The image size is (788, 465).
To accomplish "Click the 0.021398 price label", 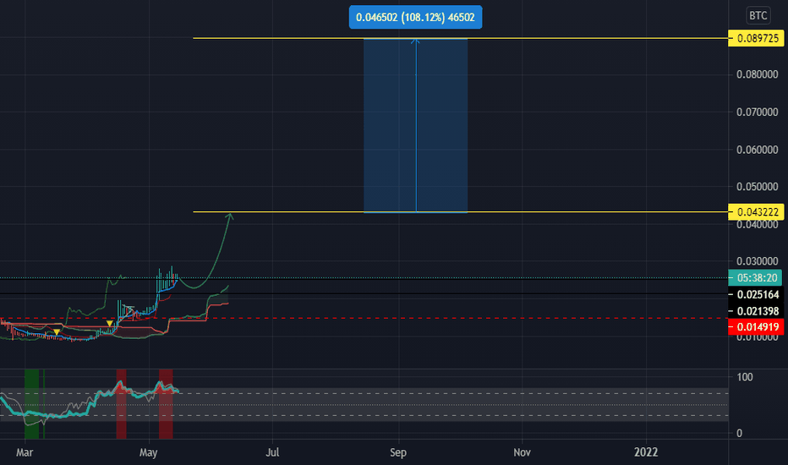I will [x=756, y=311].
